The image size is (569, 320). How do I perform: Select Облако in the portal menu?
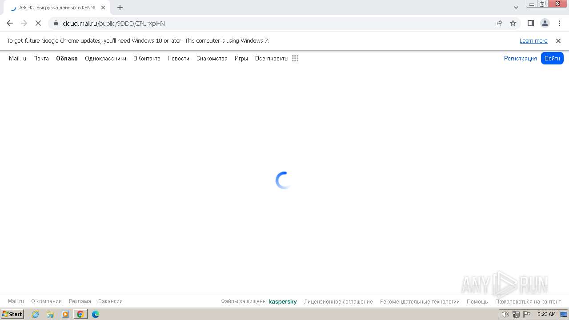67,58
